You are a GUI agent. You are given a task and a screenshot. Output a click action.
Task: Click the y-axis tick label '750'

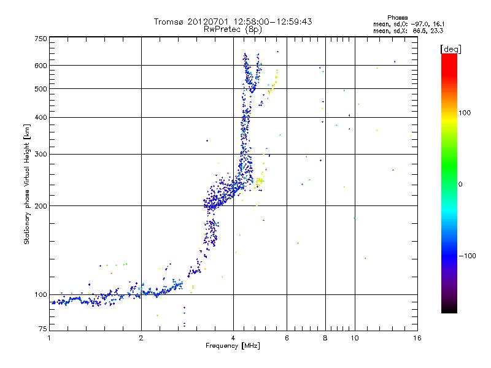tap(41, 39)
